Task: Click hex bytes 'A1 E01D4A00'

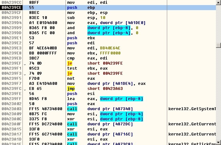Action: [x=43, y=23]
